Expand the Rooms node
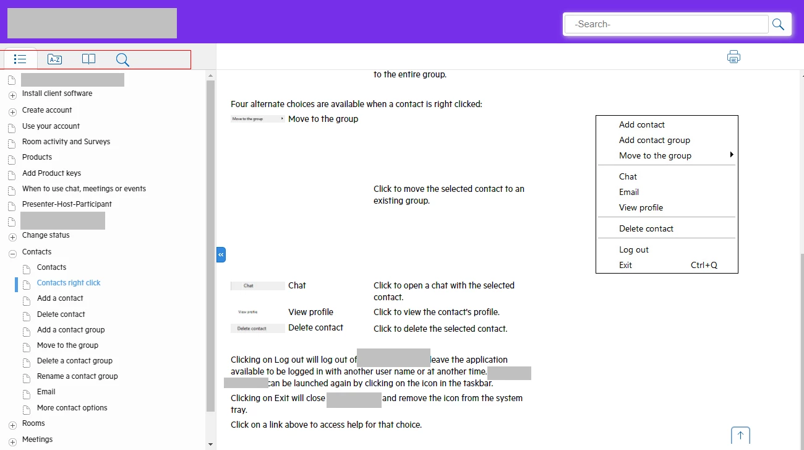 pos(12,426)
